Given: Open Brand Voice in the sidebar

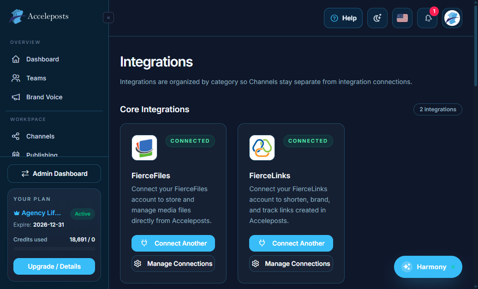Looking at the screenshot, I should point(54,97).
